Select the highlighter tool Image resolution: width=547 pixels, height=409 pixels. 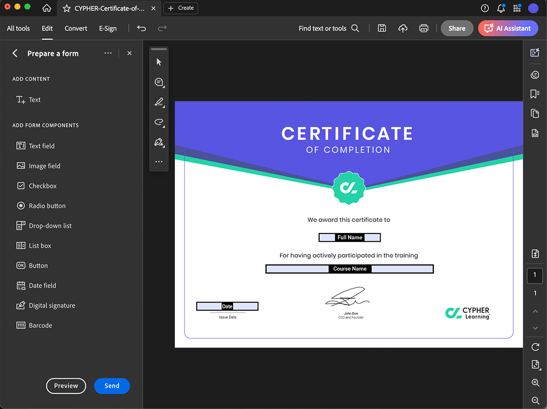pyautogui.click(x=159, y=102)
